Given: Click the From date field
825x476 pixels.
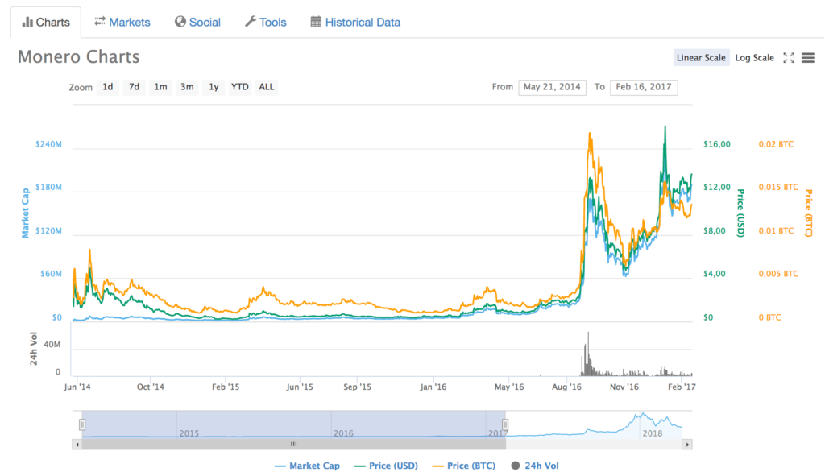Looking at the screenshot, I should tap(552, 87).
